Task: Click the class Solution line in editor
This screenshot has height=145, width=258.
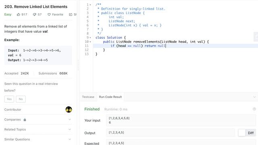Action: [110, 37]
